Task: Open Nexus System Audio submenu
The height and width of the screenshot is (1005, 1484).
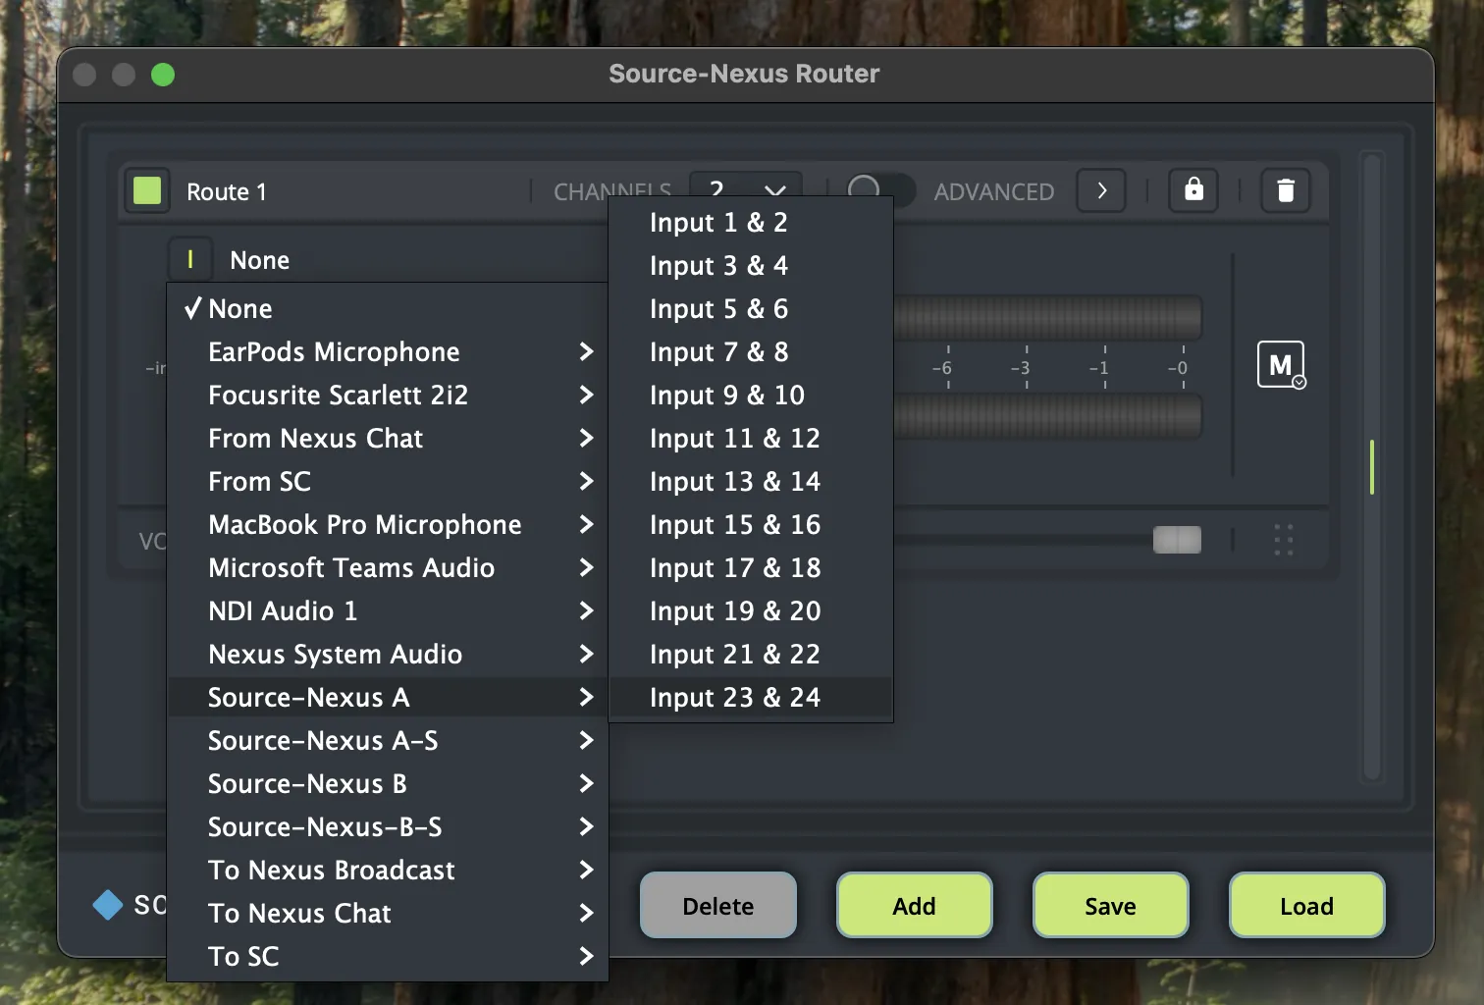Action: 388,654
